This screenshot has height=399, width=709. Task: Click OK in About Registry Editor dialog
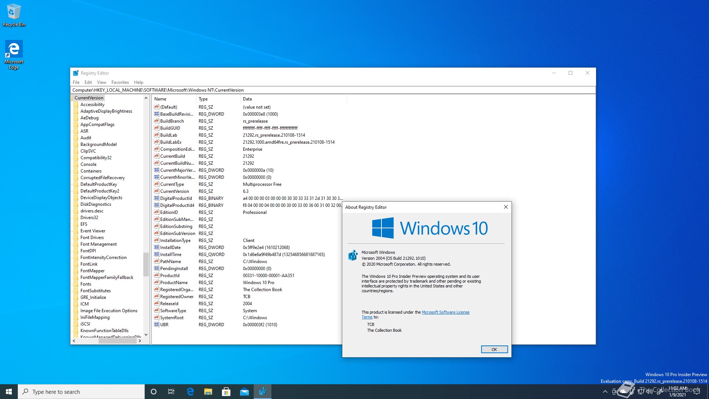click(494, 349)
